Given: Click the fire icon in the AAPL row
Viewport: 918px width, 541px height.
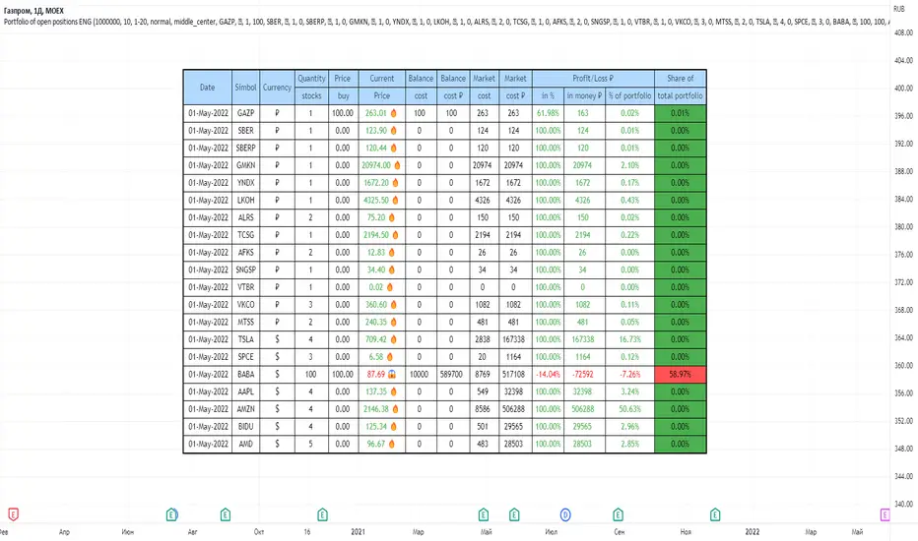Looking at the screenshot, I should pos(393,391).
